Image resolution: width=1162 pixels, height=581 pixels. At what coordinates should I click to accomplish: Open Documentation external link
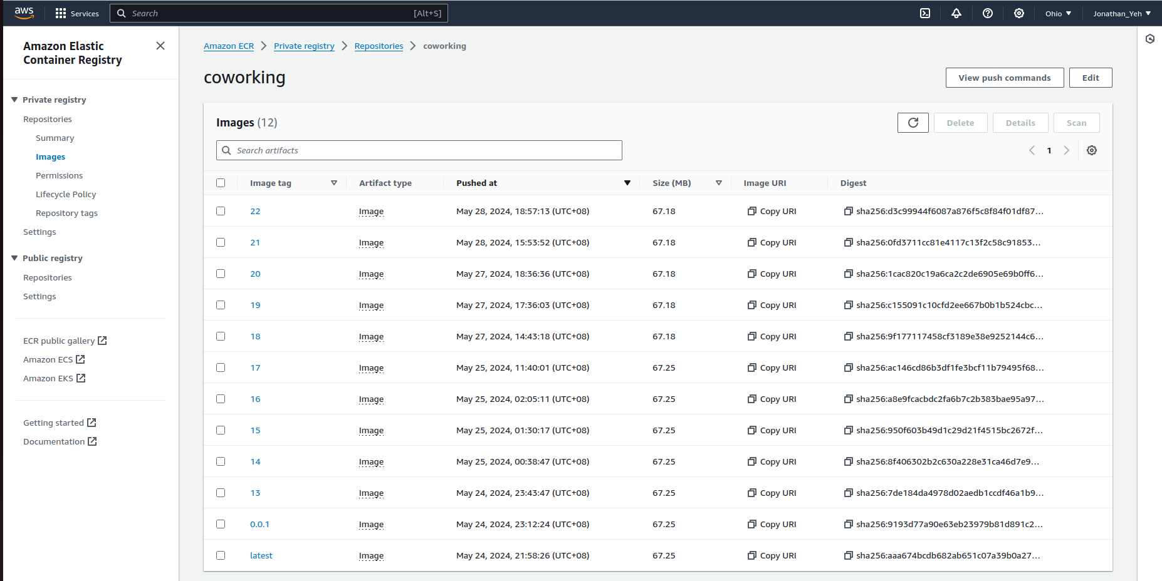coord(60,441)
